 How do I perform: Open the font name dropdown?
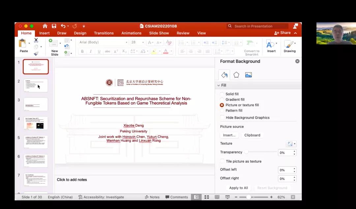click(x=126, y=43)
